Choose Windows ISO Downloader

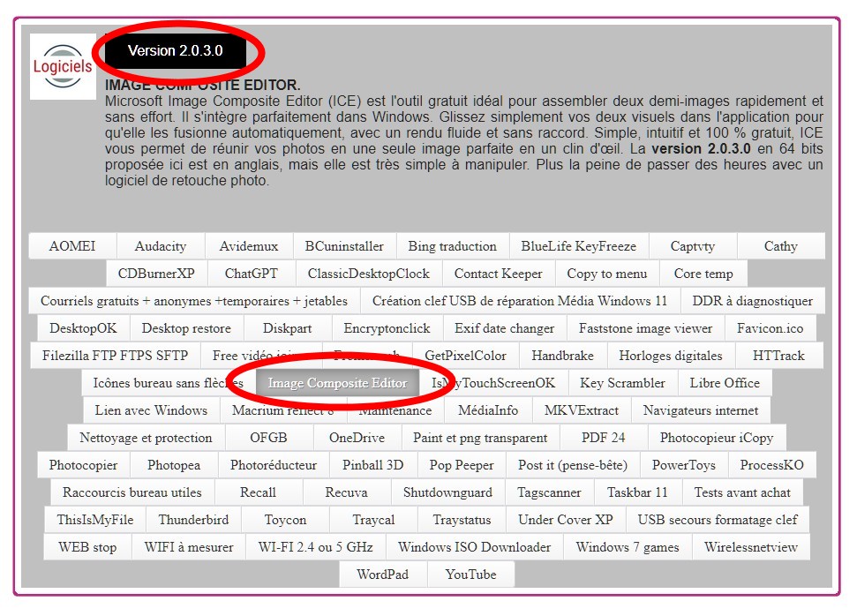[475, 546]
